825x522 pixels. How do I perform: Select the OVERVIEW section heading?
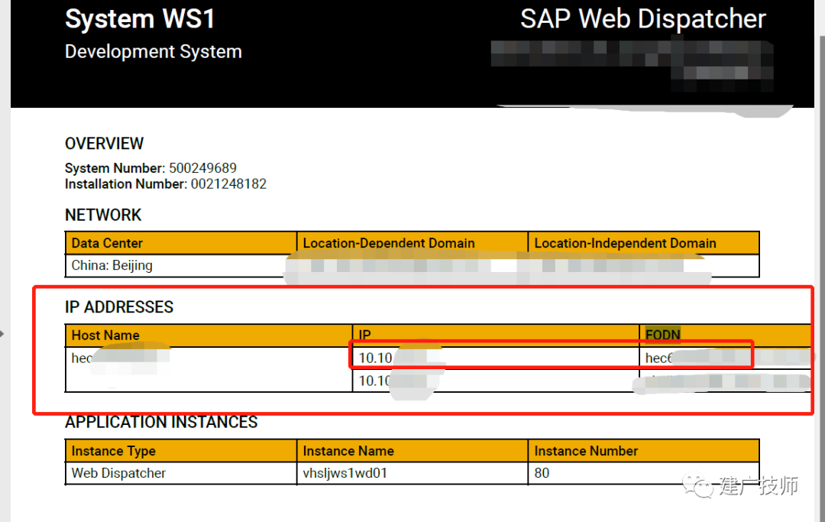pyautogui.click(x=104, y=144)
